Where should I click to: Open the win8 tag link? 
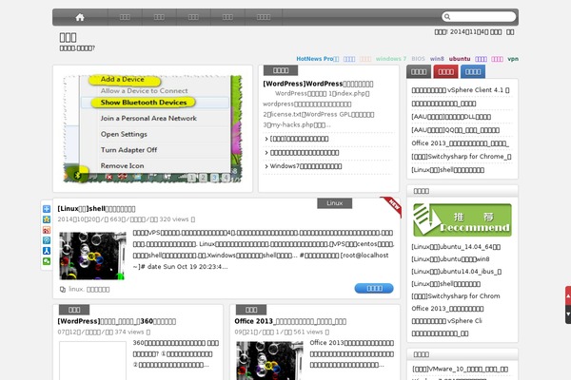pos(437,59)
